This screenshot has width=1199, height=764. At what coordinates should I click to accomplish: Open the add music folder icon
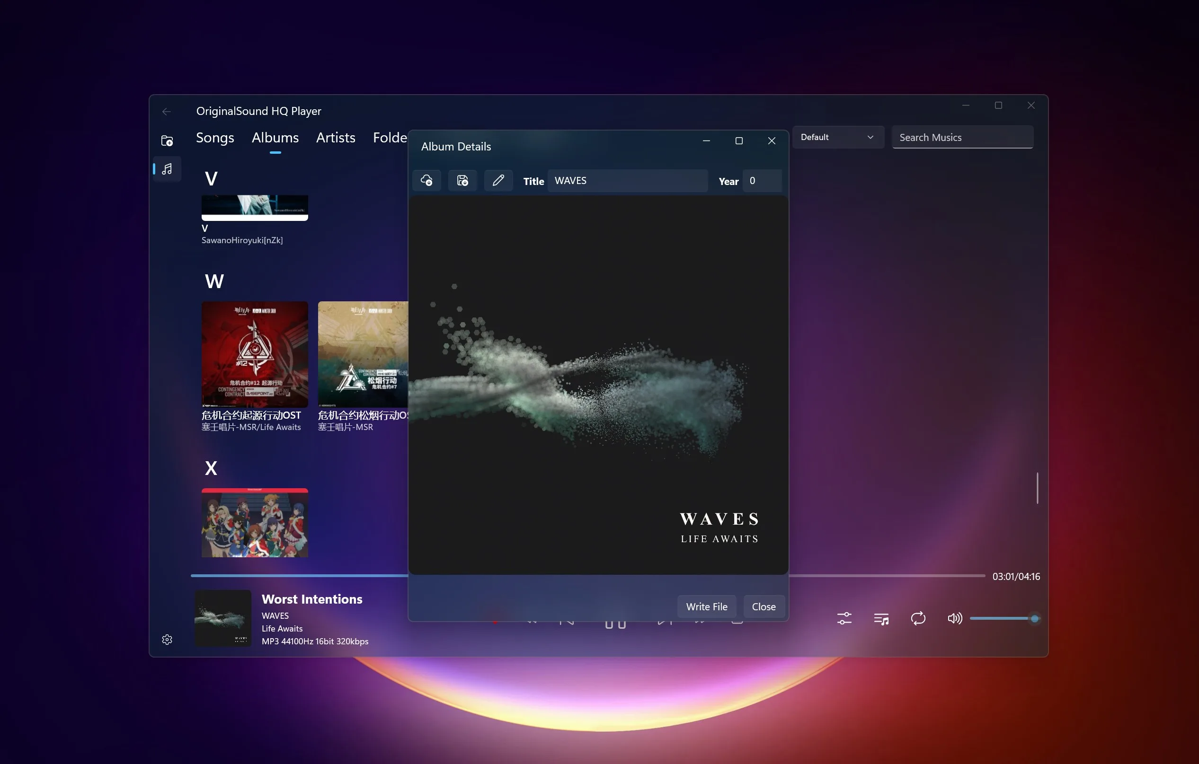pyautogui.click(x=167, y=141)
